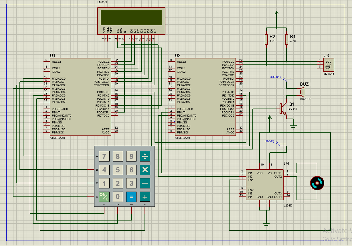Click the U4(VS) voltage probe label
Screen dimensions: 352x246
269,141
